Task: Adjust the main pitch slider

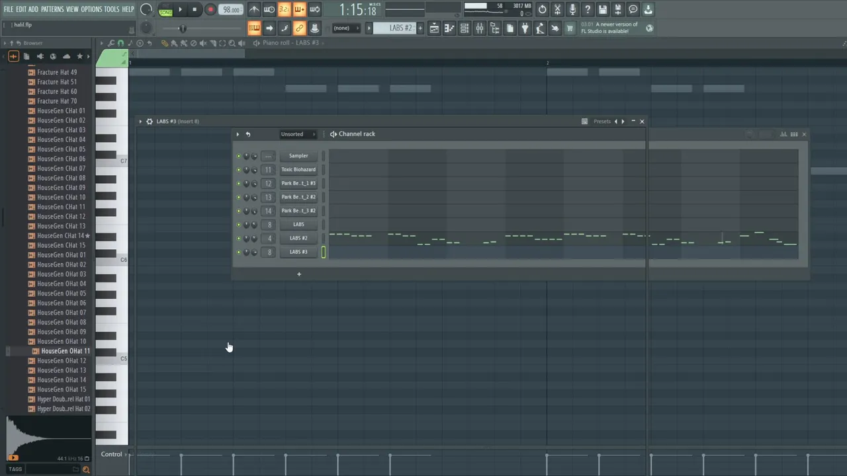Action: pos(183,28)
